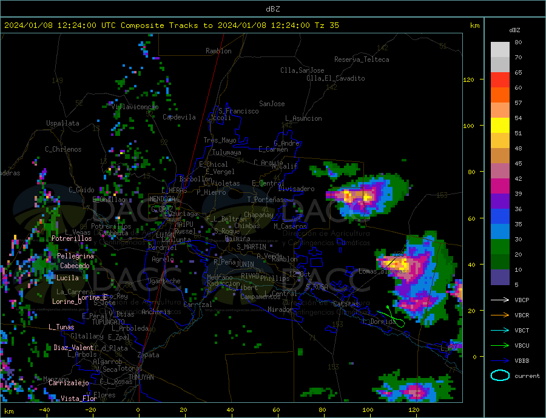Click the green VBCU arrow in legend
Screen dimensions: 546x418
500,346
